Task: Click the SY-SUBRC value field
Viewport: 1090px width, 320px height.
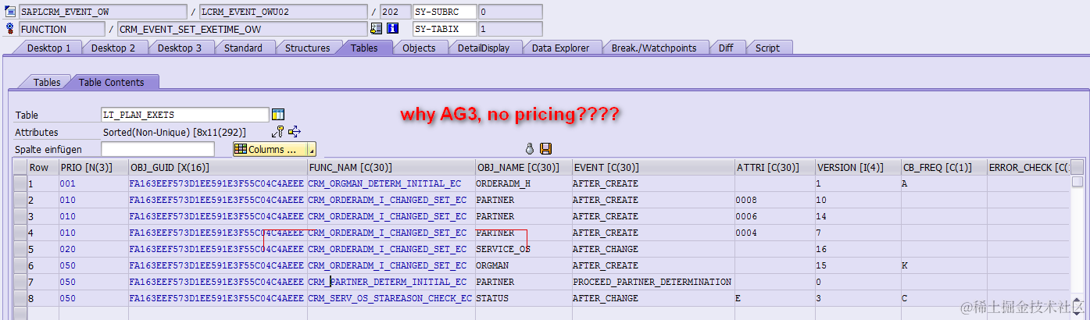Action: point(509,12)
